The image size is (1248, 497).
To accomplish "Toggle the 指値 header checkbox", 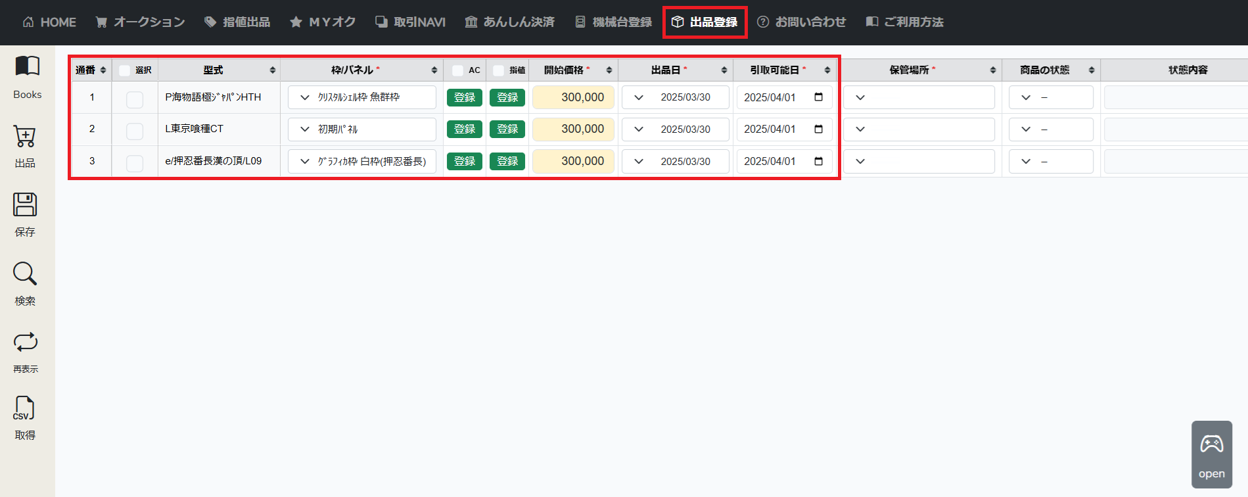I will tap(499, 70).
